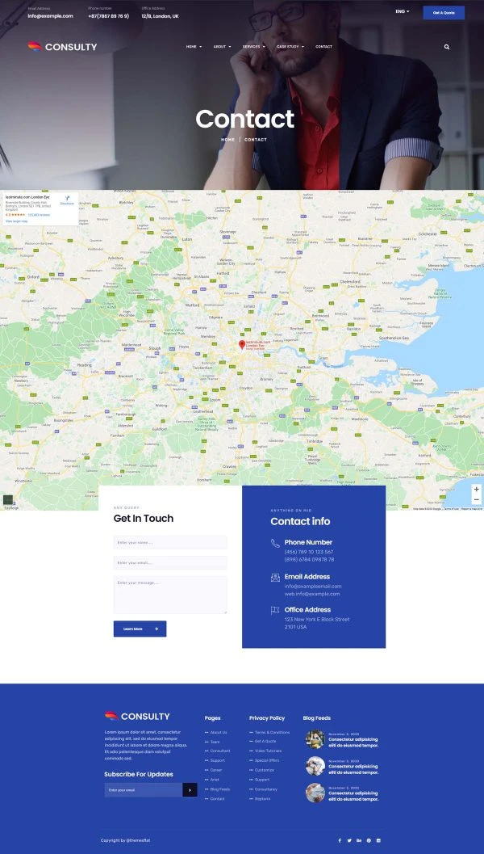The image size is (484, 854).
Task: Open Twitter icon in the footer
Action: click(x=349, y=840)
